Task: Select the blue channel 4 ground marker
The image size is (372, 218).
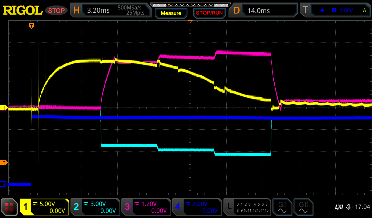Action: pyautogui.click(x=4, y=184)
